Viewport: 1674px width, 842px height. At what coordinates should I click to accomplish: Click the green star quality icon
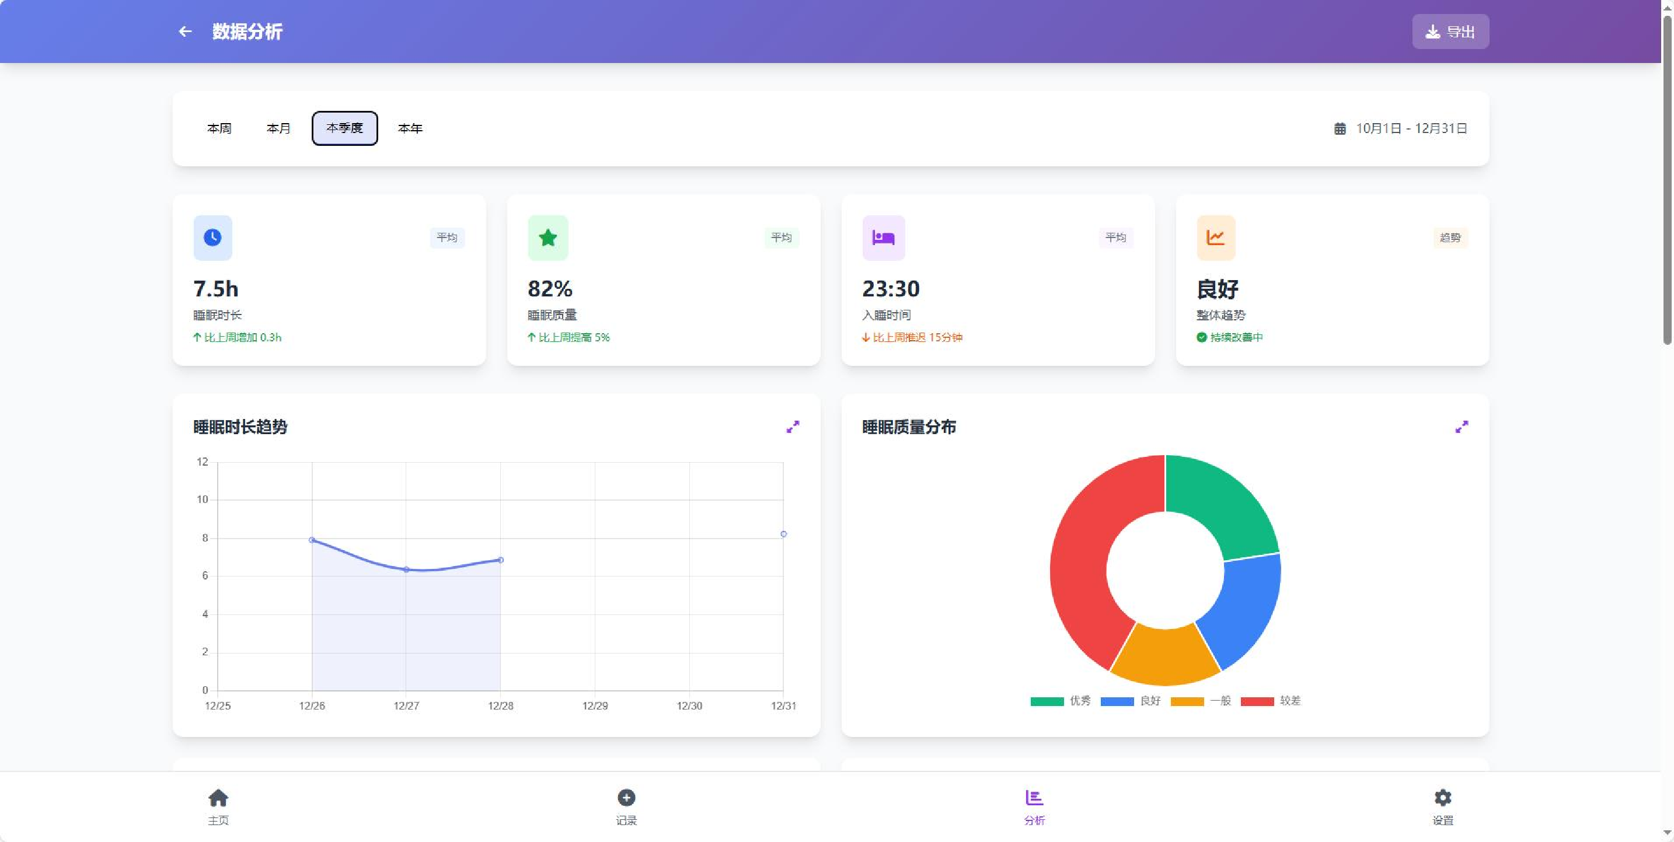[x=548, y=238]
